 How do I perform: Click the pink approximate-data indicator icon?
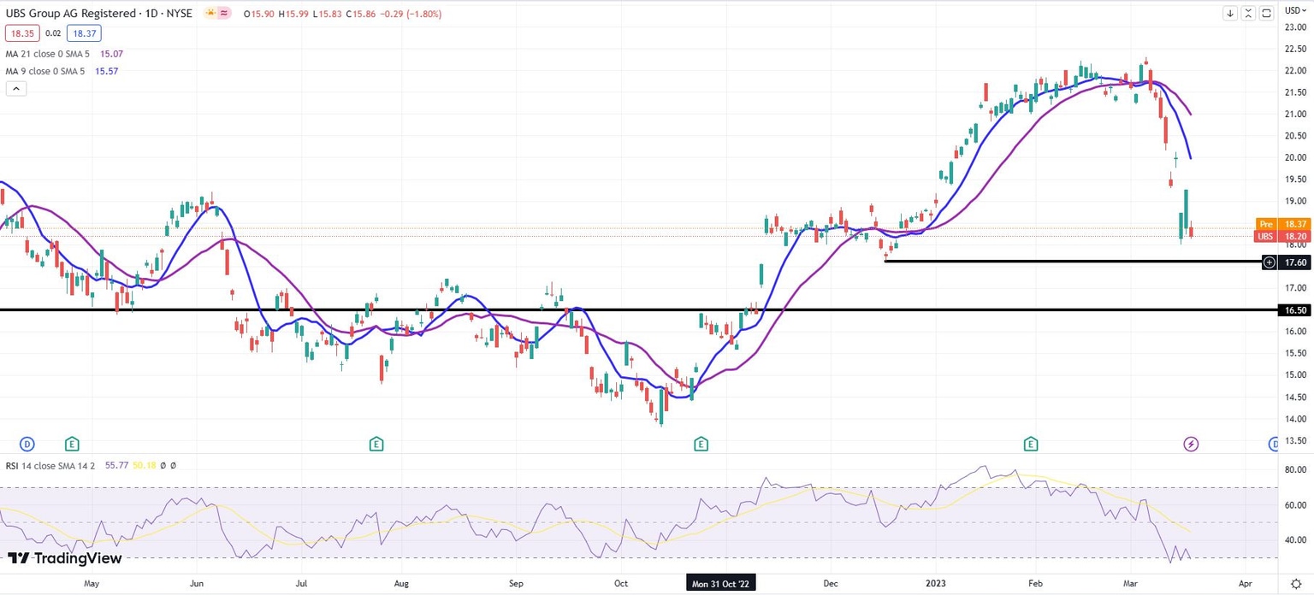225,14
